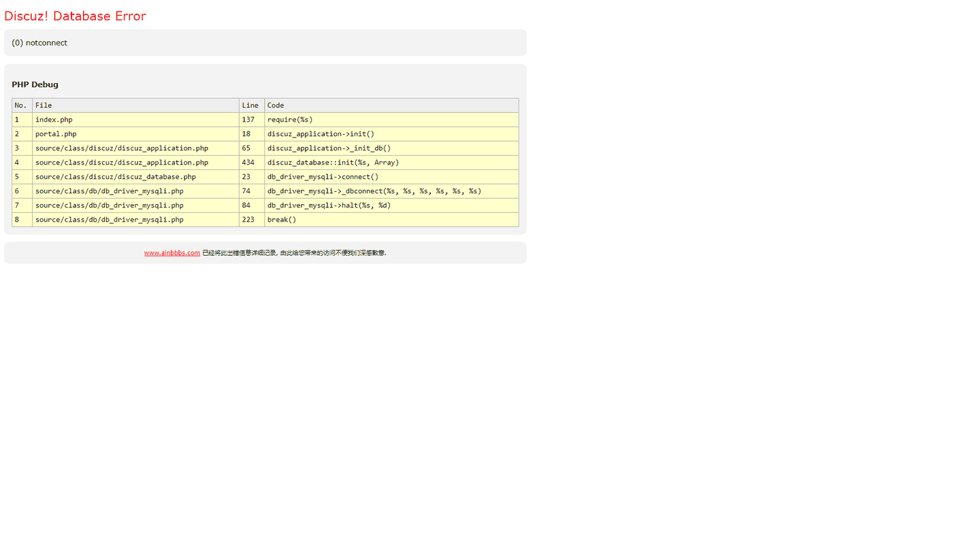Select discuz_application.php file cell in row 3
Viewport: 980px width, 551px height.
[x=135, y=148]
